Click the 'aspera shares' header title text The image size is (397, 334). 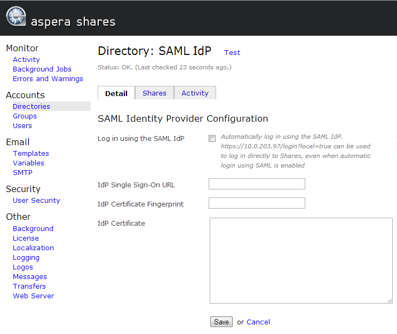[73, 22]
